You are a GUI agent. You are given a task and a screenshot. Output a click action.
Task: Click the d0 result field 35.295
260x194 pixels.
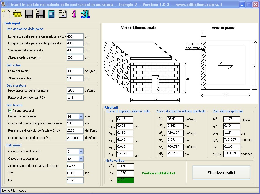pyautogui.click(x=125, y=154)
